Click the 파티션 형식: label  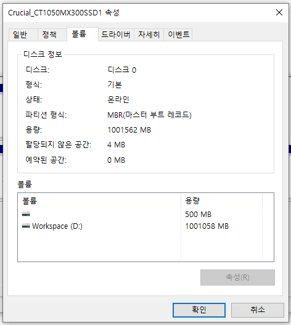click(46, 115)
